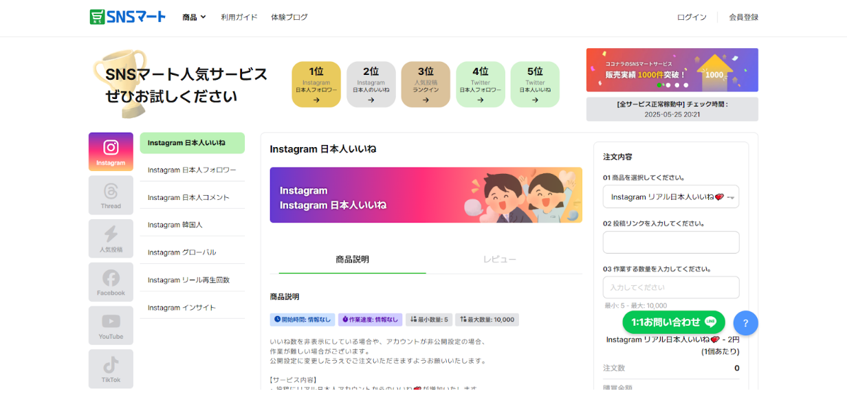This screenshot has height=413, width=847.
Task: Open the YouTube category icon
Action: pos(111,325)
